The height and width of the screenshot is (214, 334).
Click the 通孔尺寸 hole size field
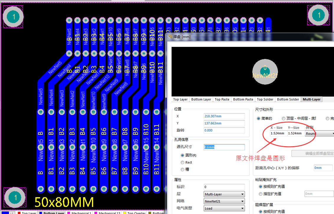pos(224,147)
